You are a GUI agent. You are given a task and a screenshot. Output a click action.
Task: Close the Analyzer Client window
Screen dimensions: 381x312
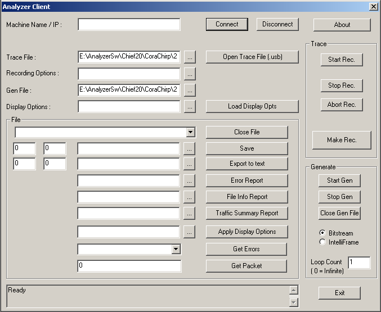pos(373,7)
